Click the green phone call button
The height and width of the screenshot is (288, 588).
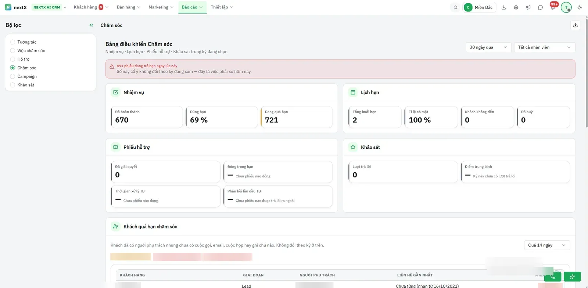pyautogui.click(x=553, y=277)
